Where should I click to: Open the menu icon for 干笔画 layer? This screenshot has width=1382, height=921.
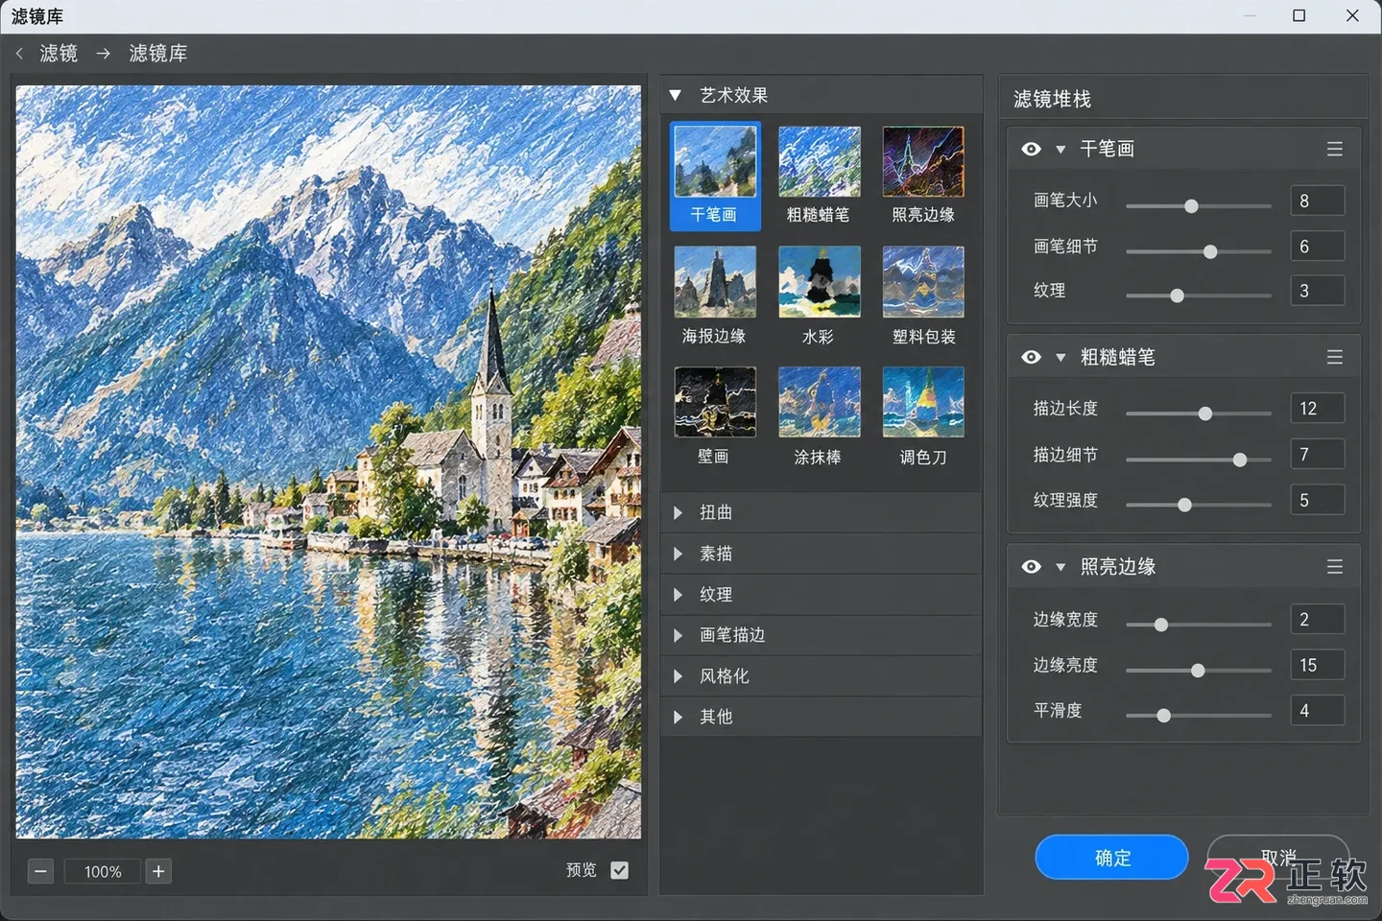tap(1334, 149)
